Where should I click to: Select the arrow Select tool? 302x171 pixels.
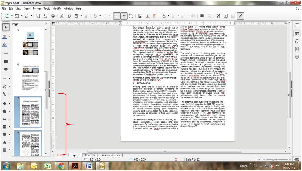tap(6, 27)
